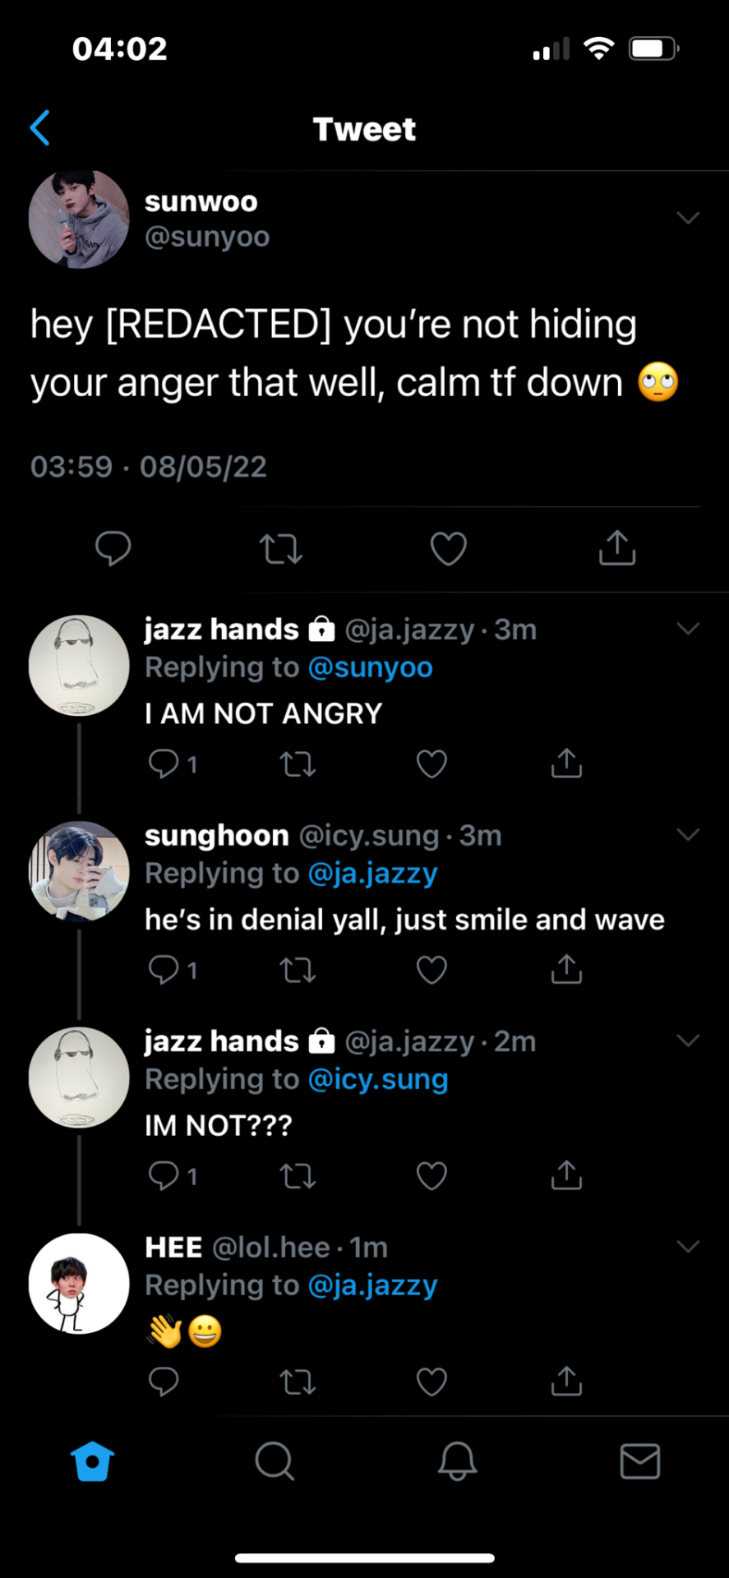Screen dimensions: 729x1578
Task: Like the 'I AM NOT ANGRY' reply
Action: 431,764
